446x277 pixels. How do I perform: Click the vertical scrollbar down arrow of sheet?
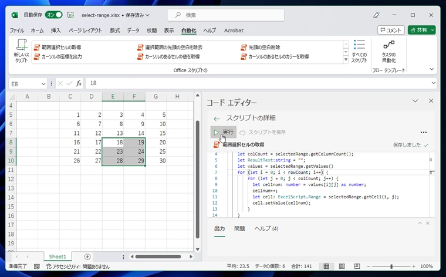[198, 249]
